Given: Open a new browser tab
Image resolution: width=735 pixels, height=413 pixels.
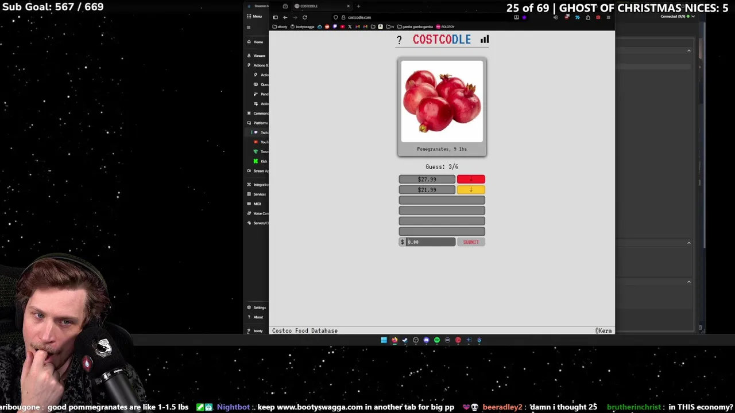Looking at the screenshot, I should coord(358,6).
